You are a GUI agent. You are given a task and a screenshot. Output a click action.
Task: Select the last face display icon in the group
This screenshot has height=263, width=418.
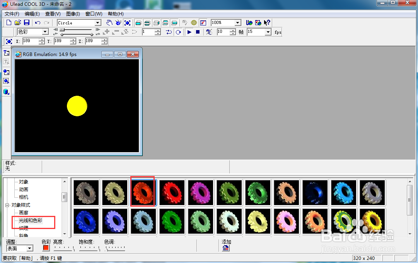[174, 23]
